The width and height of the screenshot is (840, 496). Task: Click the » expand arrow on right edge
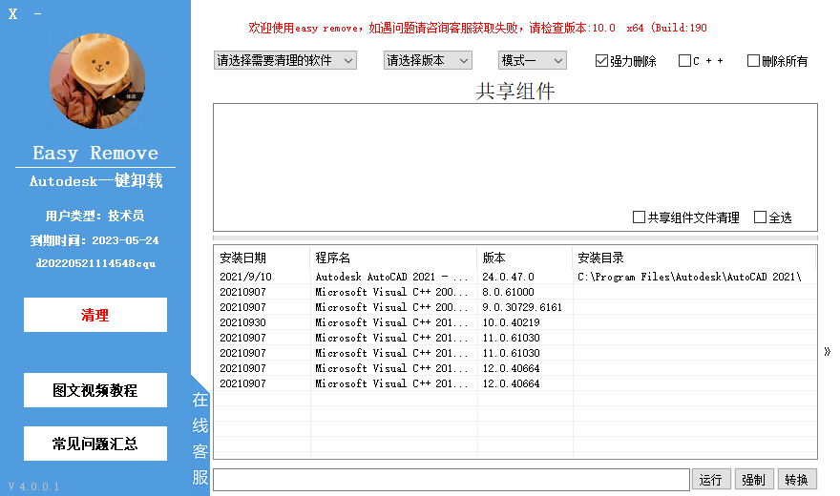(x=828, y=352)
